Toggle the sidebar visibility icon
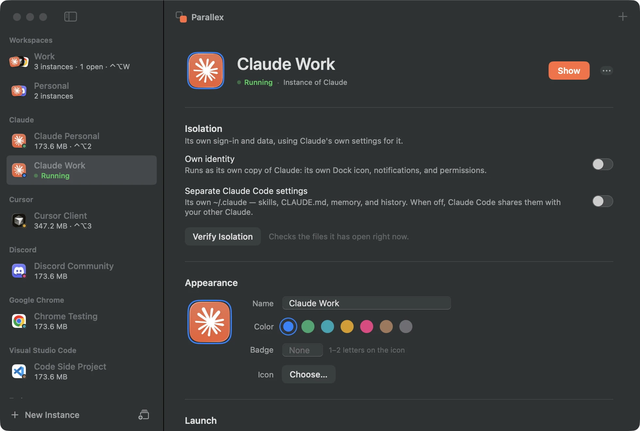This screenshot has height=431, width=640. (x=71, y=17)
